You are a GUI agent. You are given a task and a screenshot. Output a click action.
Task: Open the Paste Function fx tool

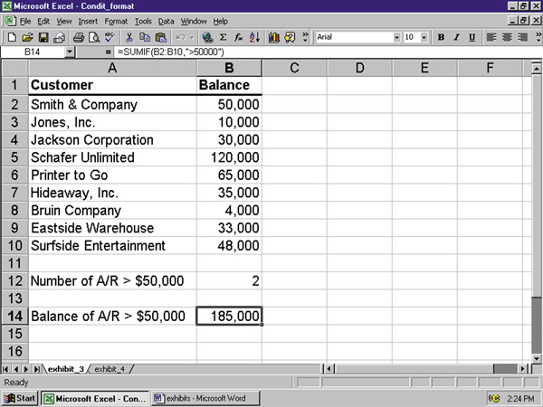[237, 37]
